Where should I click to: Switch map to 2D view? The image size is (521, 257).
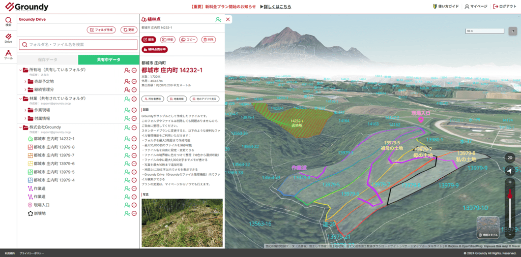[x=510, y=158]
